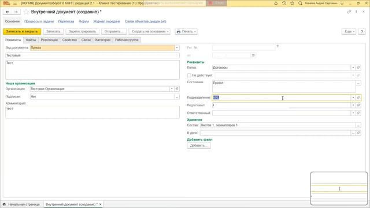The width and height of the screenshot is (370, 208).
Task: Open the main hamburger menu
Action: 15,3
